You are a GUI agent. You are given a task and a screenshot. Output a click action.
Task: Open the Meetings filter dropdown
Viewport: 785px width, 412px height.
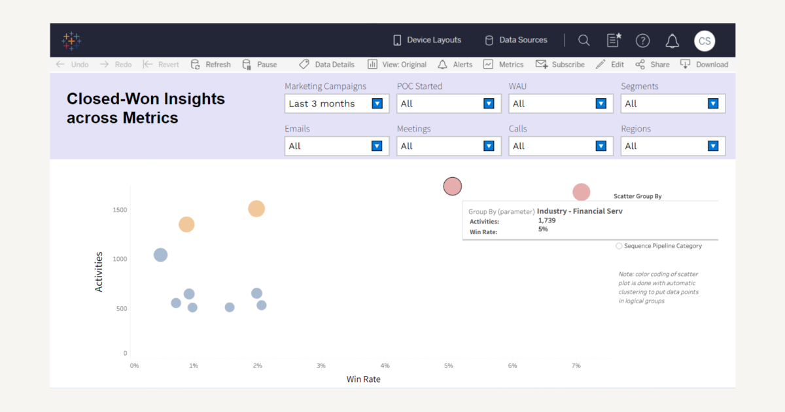pyautogui.click(x=489, y=146)
